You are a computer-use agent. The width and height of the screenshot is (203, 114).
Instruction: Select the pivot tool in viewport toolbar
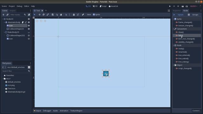point(57,15)
